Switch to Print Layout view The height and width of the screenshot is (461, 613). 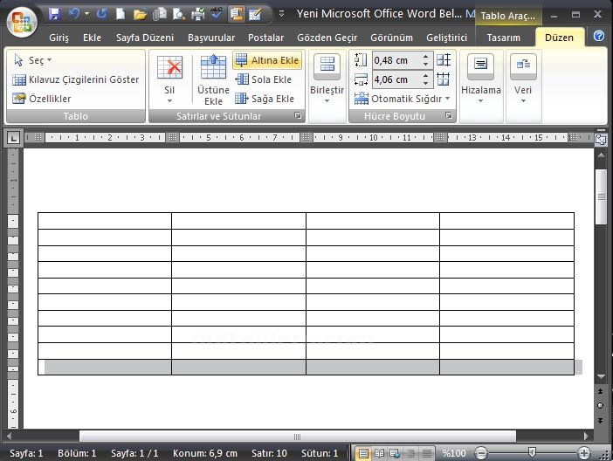(363, 453)
